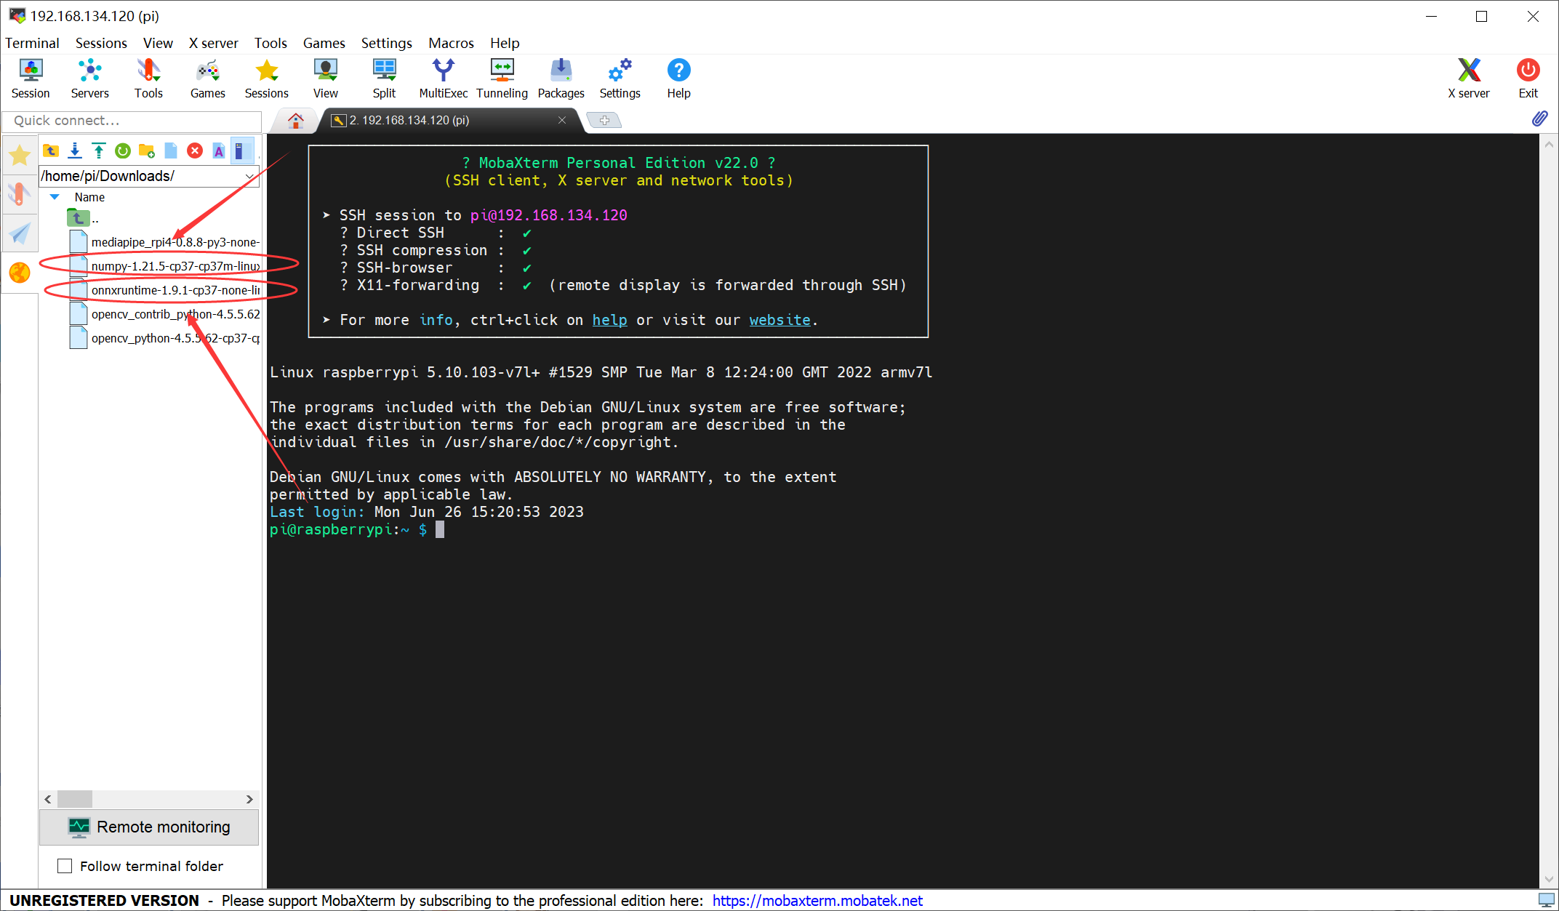The image size is (1559, 911).
Task: Create a new folder in SFTP panel
Action: coord(147,151)
